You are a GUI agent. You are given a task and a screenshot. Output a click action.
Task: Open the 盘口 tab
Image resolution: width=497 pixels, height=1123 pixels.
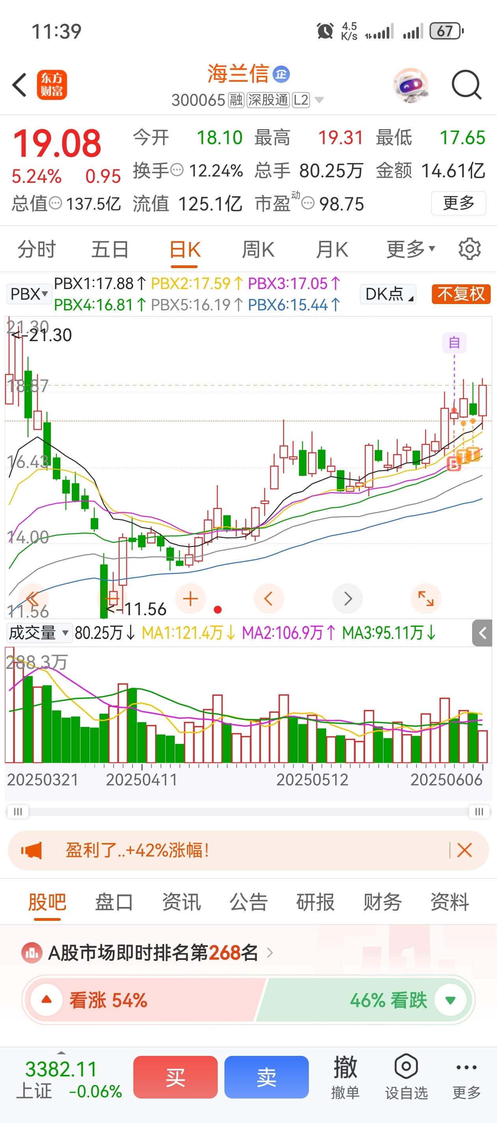tap(114, 902)
